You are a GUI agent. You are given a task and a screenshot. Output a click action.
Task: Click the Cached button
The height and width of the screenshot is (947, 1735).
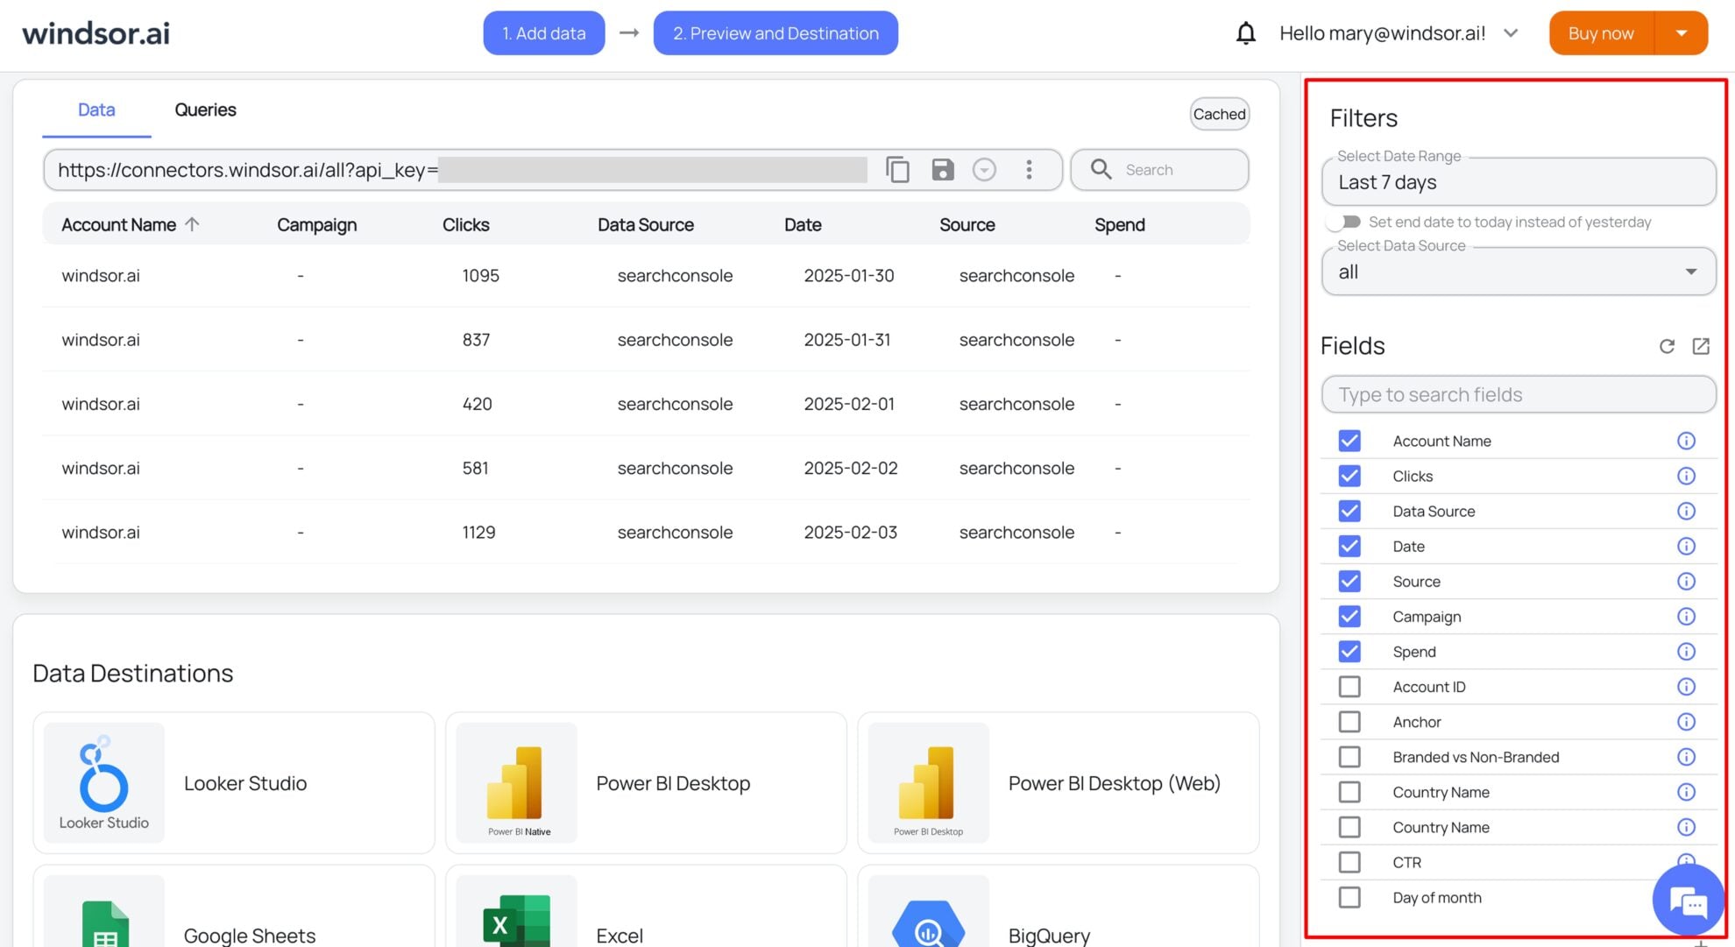point(1219,114)
